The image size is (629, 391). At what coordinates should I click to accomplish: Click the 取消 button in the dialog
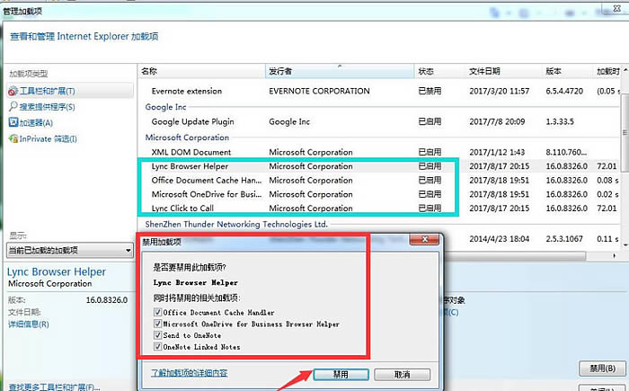point(402,375)
